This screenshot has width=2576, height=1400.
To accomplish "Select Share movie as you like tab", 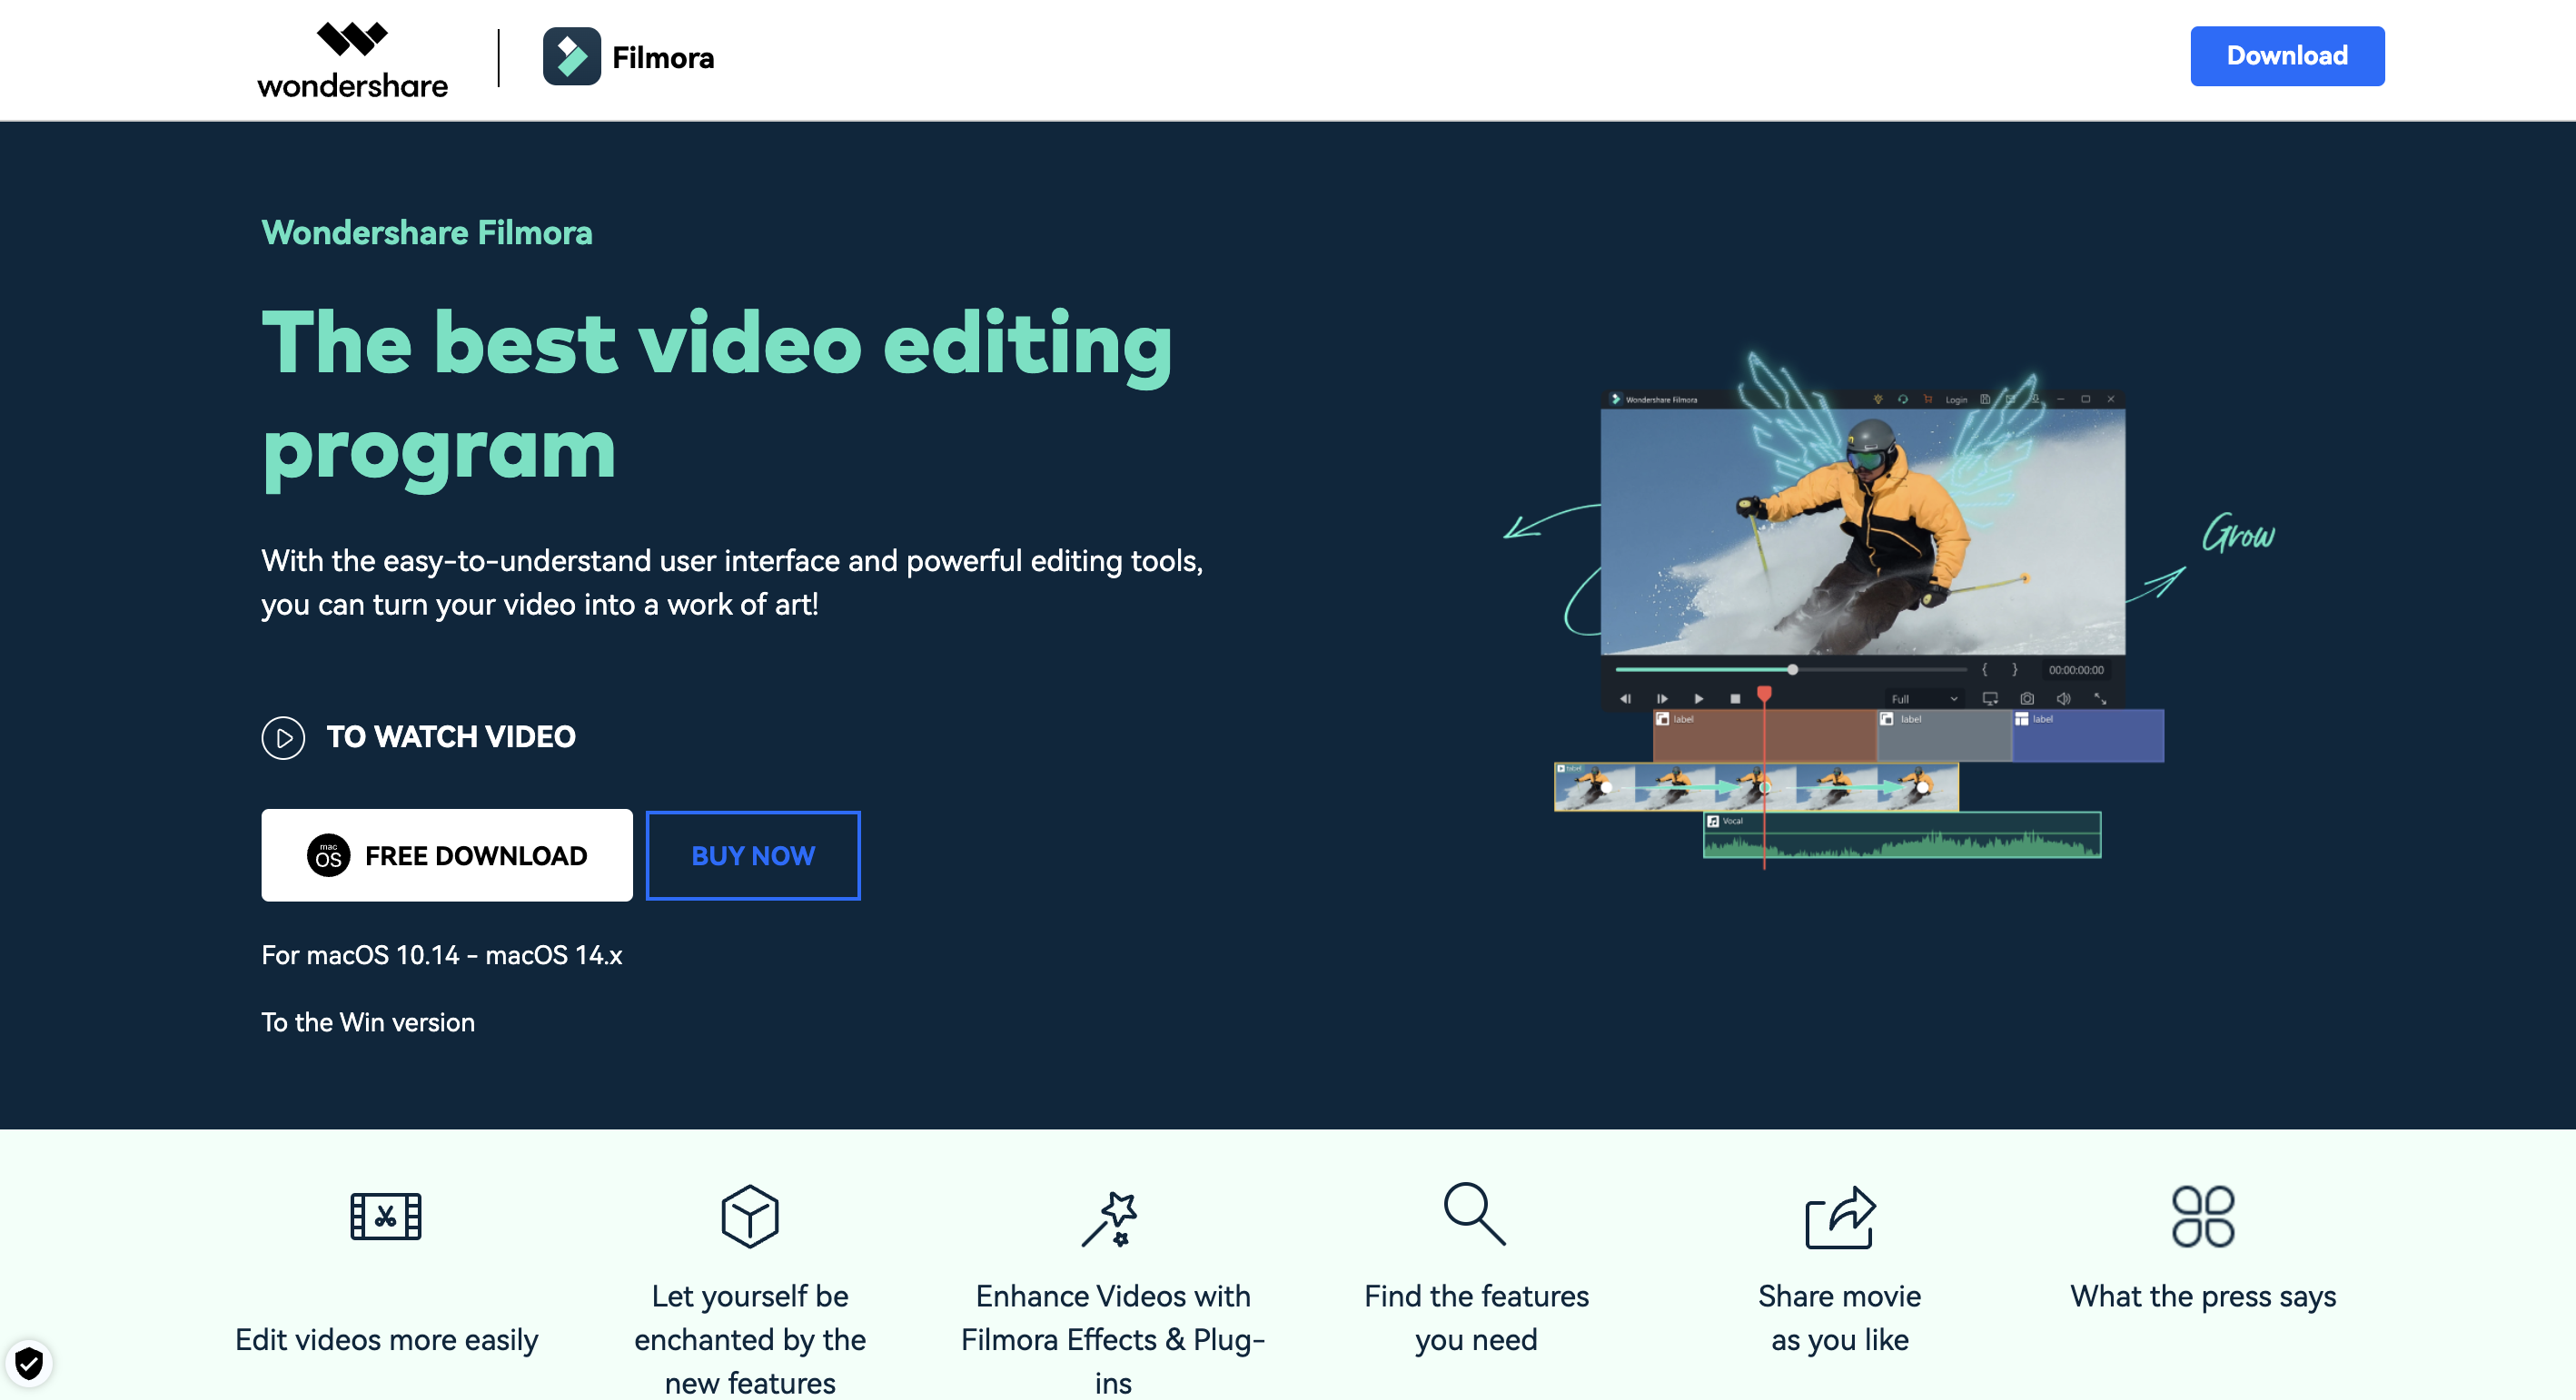I will click(x=1839, y=1317).
